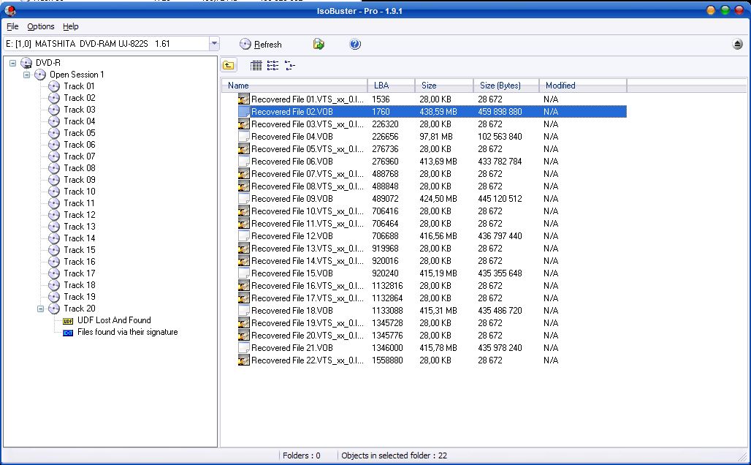Image resolution: width=751 pixels, height=465 pixels.
Task: Collapse the Open Session 1 node
Action: point(27,75)
